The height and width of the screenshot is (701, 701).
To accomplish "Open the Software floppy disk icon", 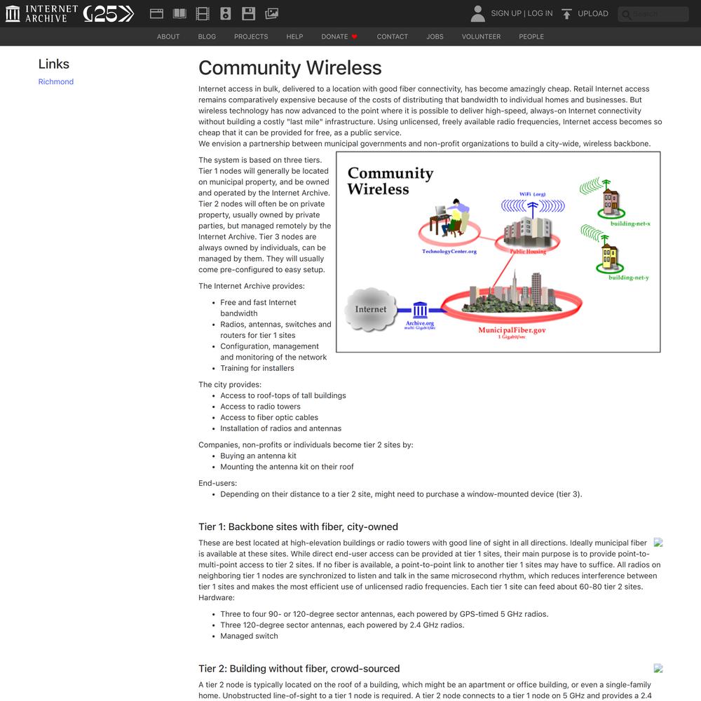I will [249, 14].
